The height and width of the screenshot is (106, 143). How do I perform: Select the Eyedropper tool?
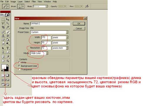point(8,57)
